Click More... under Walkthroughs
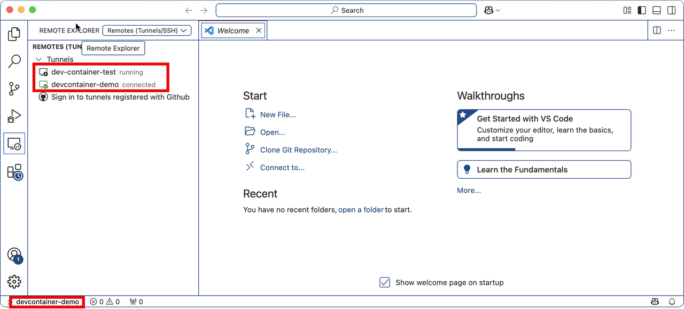Screen dimensions: 684x309 [x=469, y=191]
